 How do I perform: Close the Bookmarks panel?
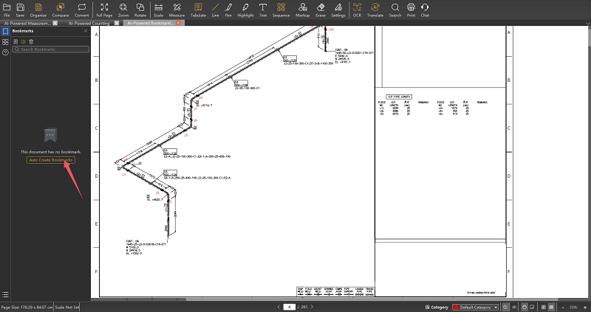[86, 31]
